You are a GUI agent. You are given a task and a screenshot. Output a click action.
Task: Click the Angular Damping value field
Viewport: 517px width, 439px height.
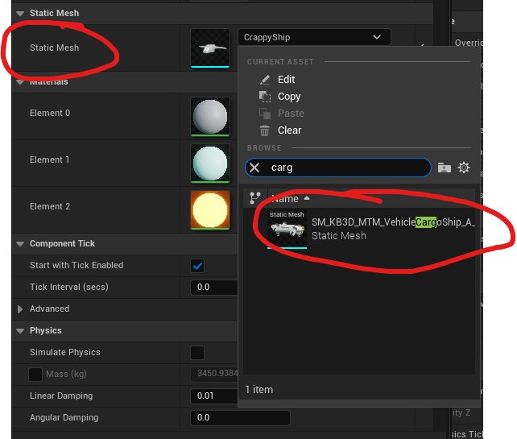(240, 417)
